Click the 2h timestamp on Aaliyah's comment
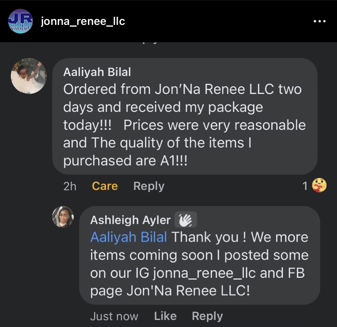 pos(70,186)
